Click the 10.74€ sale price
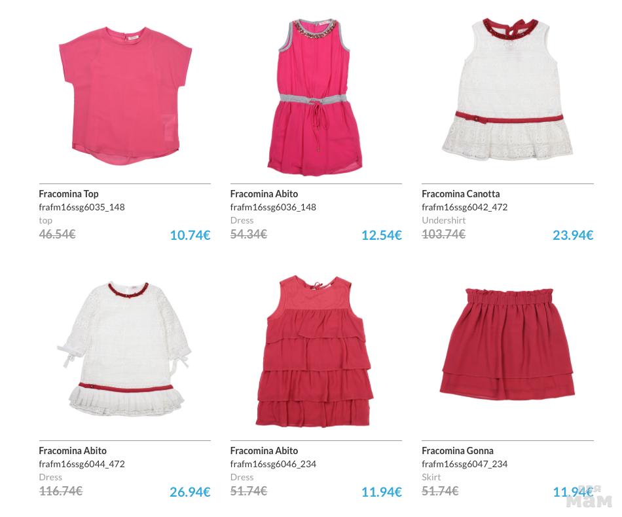 tap(190, 235)
